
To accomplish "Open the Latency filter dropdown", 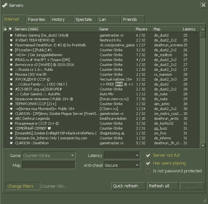I will click(x=122, y=155).
